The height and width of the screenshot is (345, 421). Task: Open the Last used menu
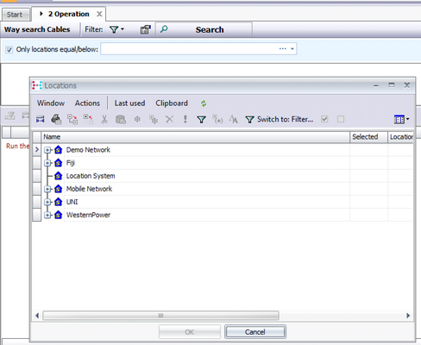[x=129, y=103]
